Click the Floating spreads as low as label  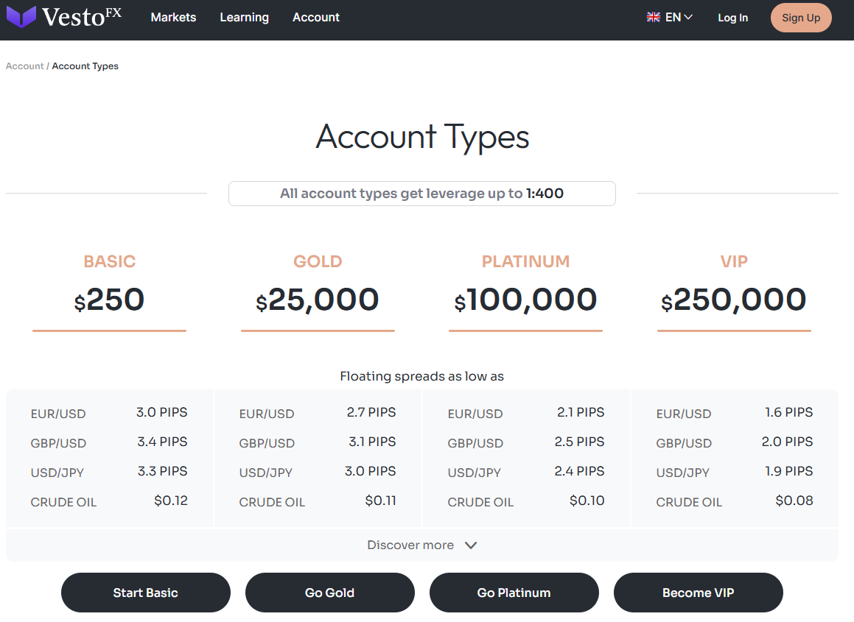click(x=422, y=376)
